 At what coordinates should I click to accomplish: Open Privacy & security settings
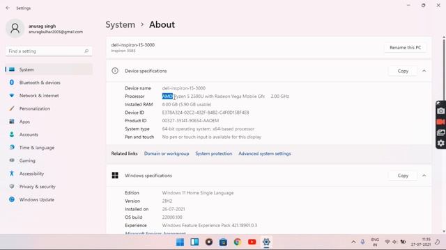click(49, 187)
